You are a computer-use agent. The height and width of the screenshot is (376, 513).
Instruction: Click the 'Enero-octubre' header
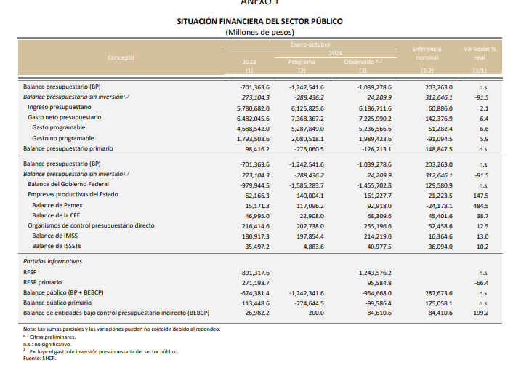[x=310, y=44]
